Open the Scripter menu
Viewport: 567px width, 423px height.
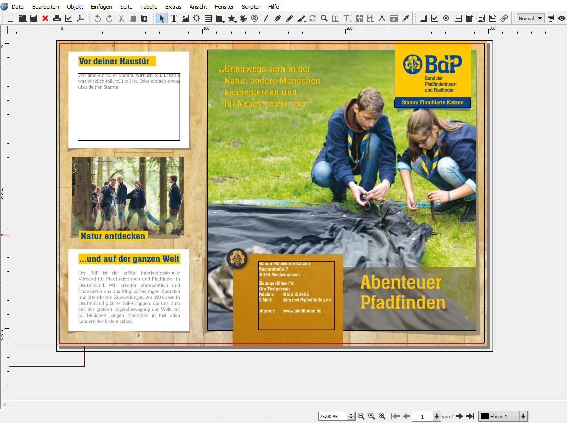(x=251, y=7)
